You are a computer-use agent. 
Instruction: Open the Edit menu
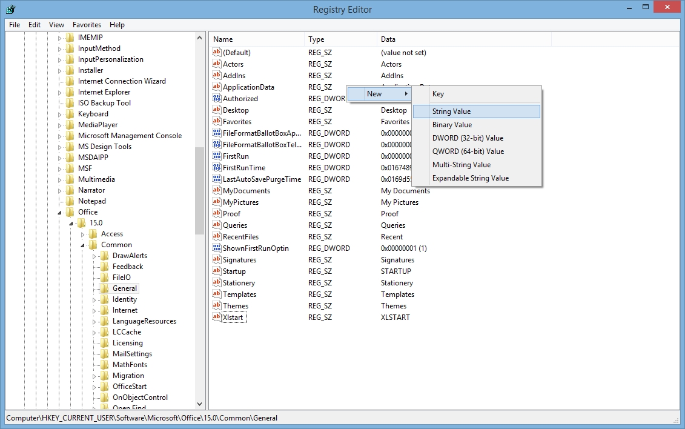click(x=35, y=24)
